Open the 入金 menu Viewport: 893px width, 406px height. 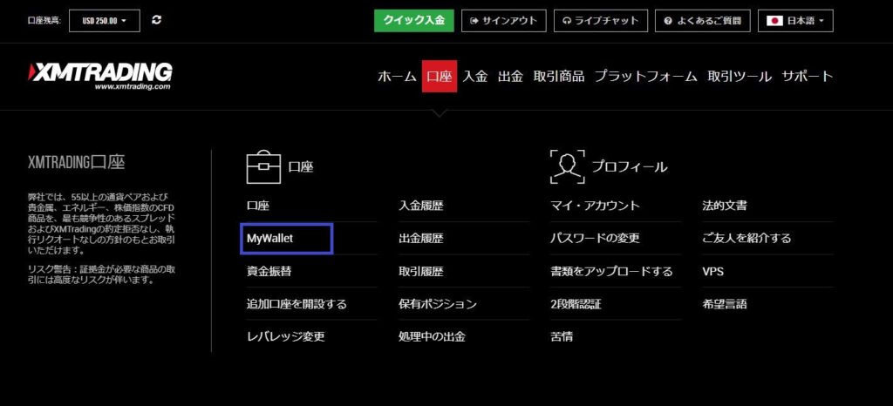475,76
